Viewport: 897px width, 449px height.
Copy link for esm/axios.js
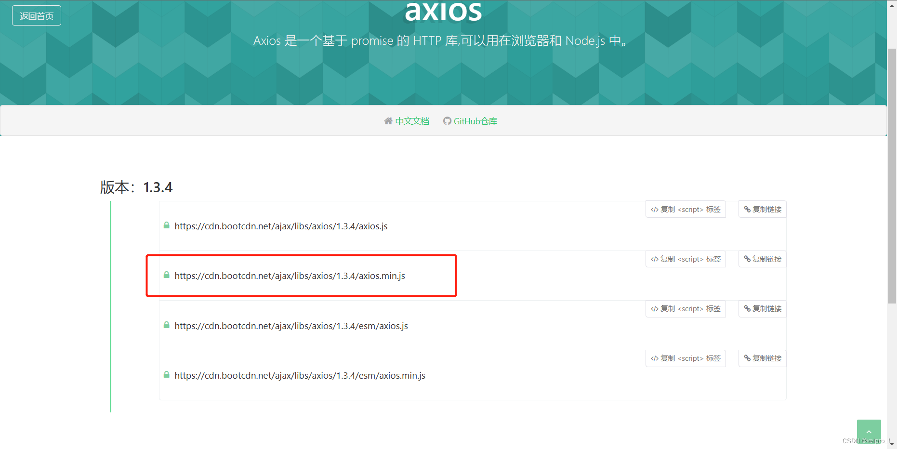762,308
